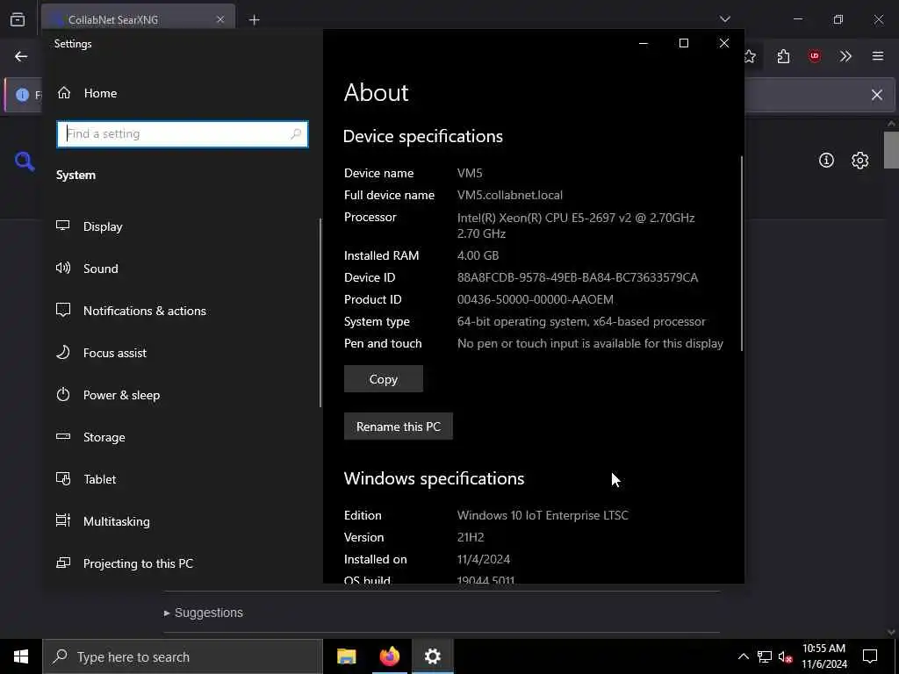The height and width of the screenshot is (674, 899).
Task: Open the Windows Start menu
Action: click(21, 656)
